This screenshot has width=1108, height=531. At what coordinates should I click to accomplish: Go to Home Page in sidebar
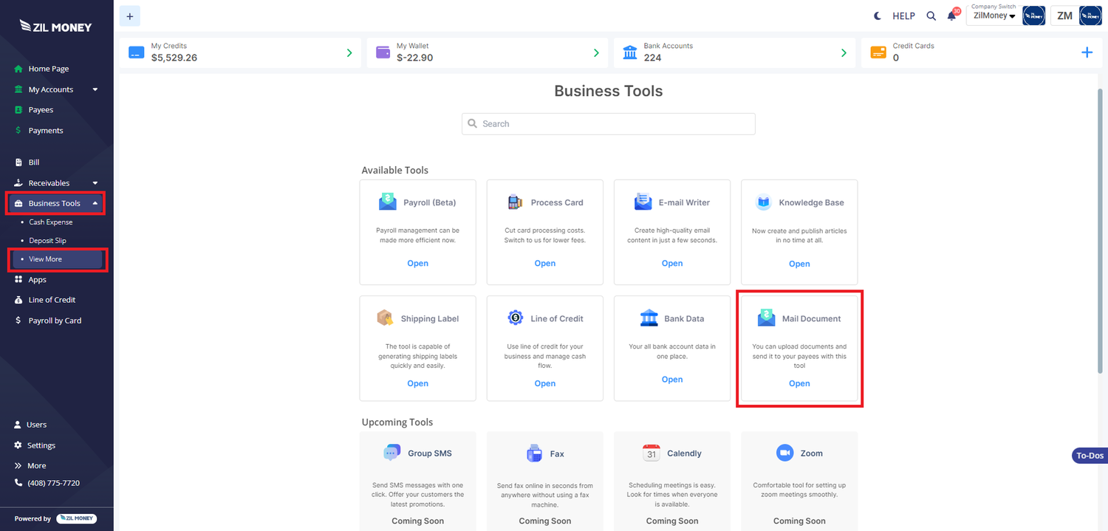(x=49, y=69)
